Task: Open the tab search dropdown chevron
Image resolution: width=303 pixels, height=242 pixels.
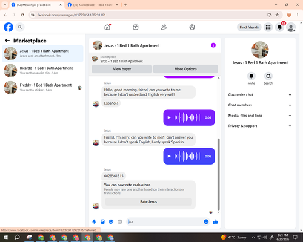Action: (x=5, y=5)
